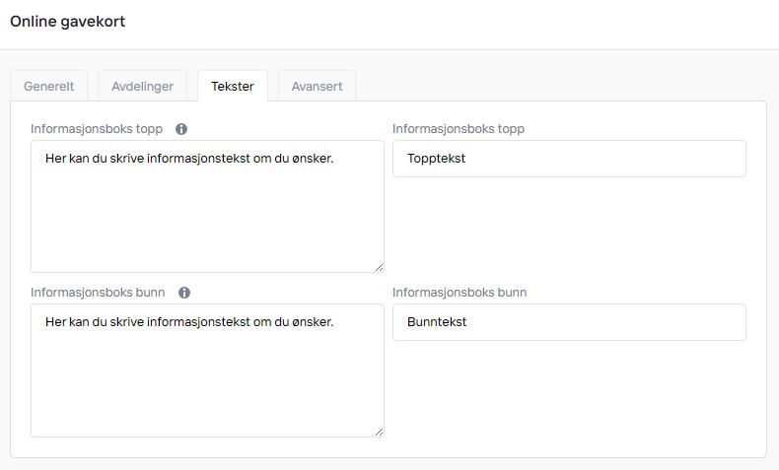Click the left Informasjonsboks bunn label
Screen dimensions: 779x470
(98, 293)
